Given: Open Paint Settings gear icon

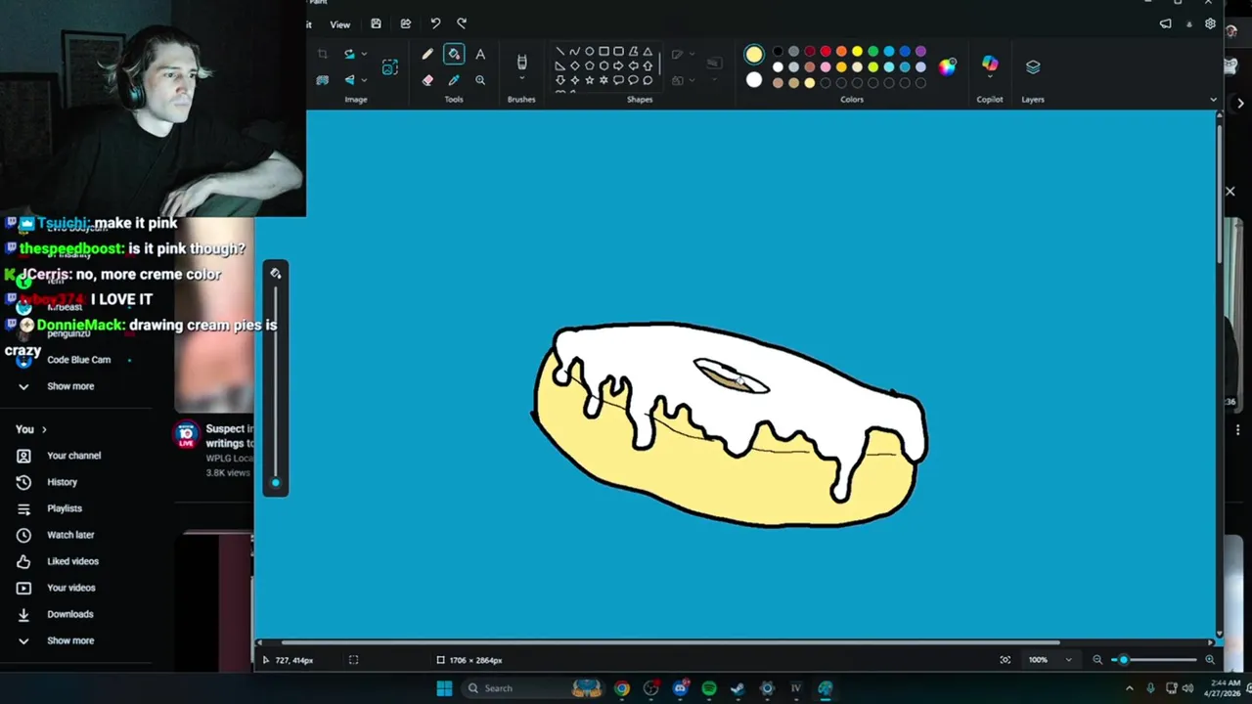Looking at the screenshot, I should [x=1210, y=23].
